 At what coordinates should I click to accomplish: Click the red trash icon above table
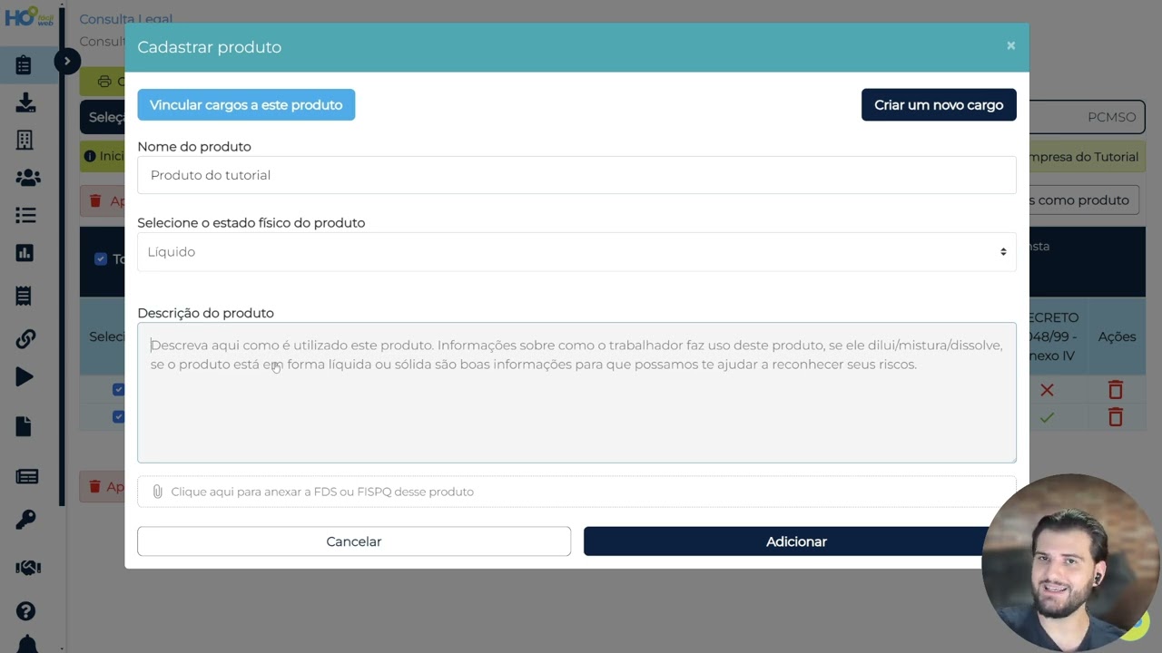pos(95,200)
